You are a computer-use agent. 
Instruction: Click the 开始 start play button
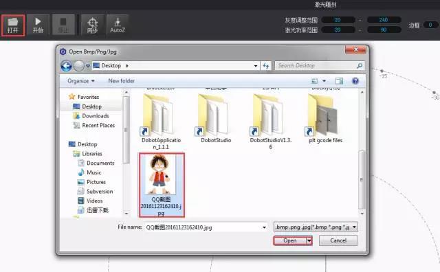pos(38,25)
